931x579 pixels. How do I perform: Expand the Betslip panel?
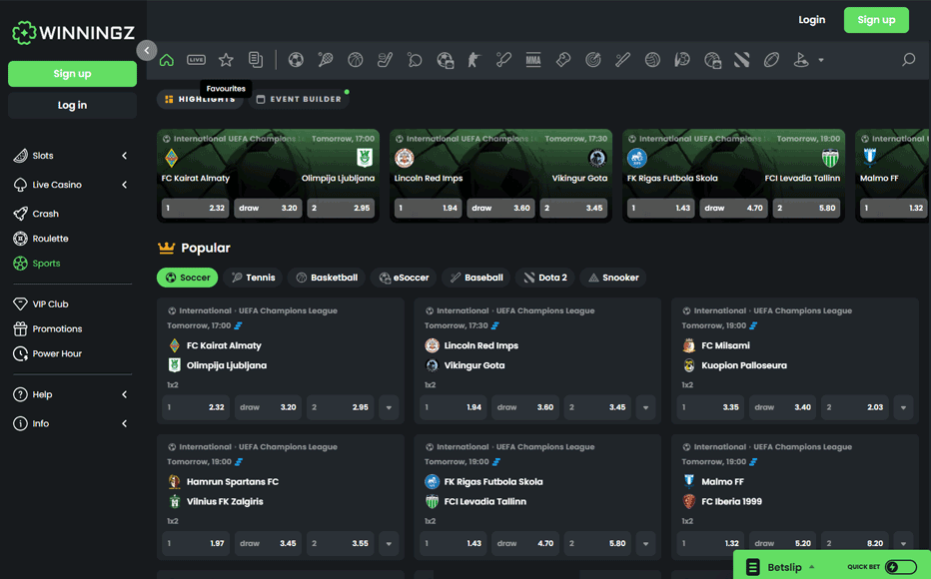pyautogui.click(x=780, y=567)
